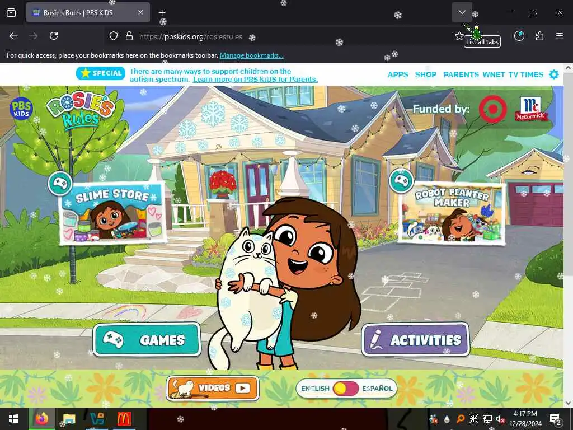Open File Explorer from the taskbar
The width and height of the screenshot is (573, 430).
click(x=69, y=419)
